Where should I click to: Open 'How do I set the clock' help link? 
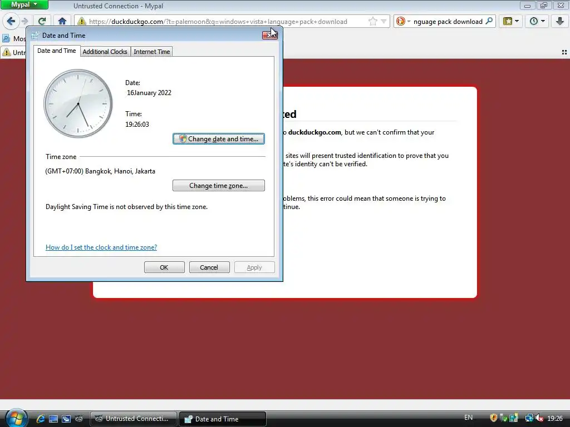(101, 247)
